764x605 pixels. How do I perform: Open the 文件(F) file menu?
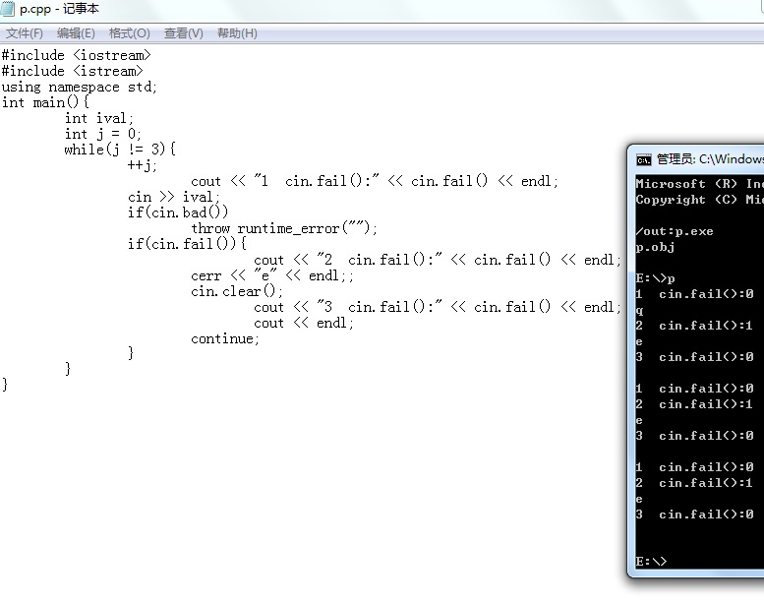(x=25, y=33)
